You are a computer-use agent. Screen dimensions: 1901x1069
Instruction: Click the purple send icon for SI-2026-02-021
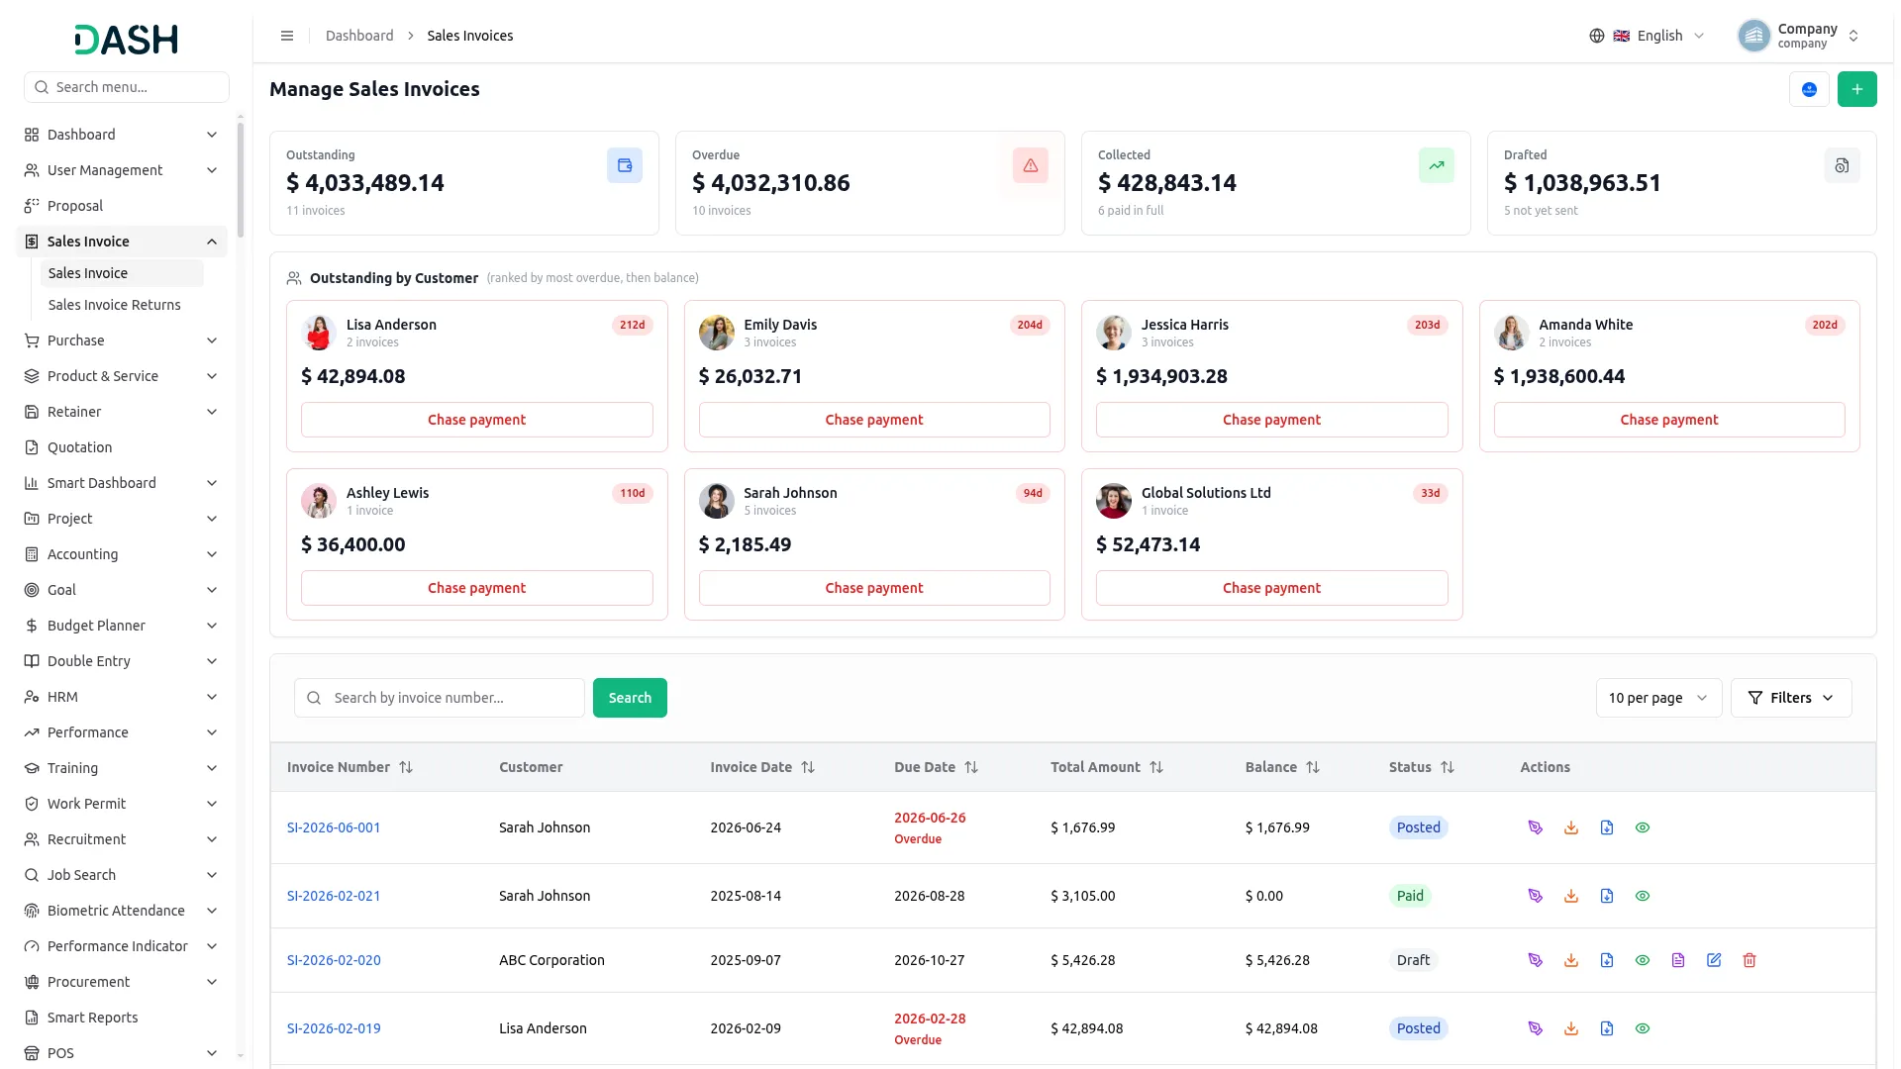1536,896
